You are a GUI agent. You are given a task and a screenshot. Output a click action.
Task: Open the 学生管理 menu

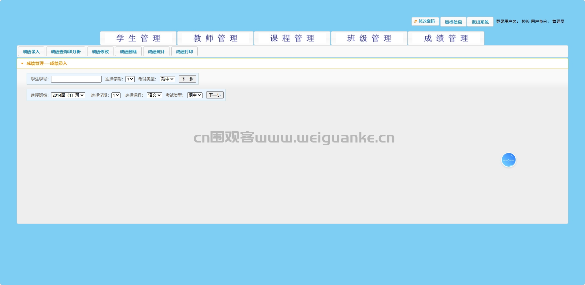(138, 38)
